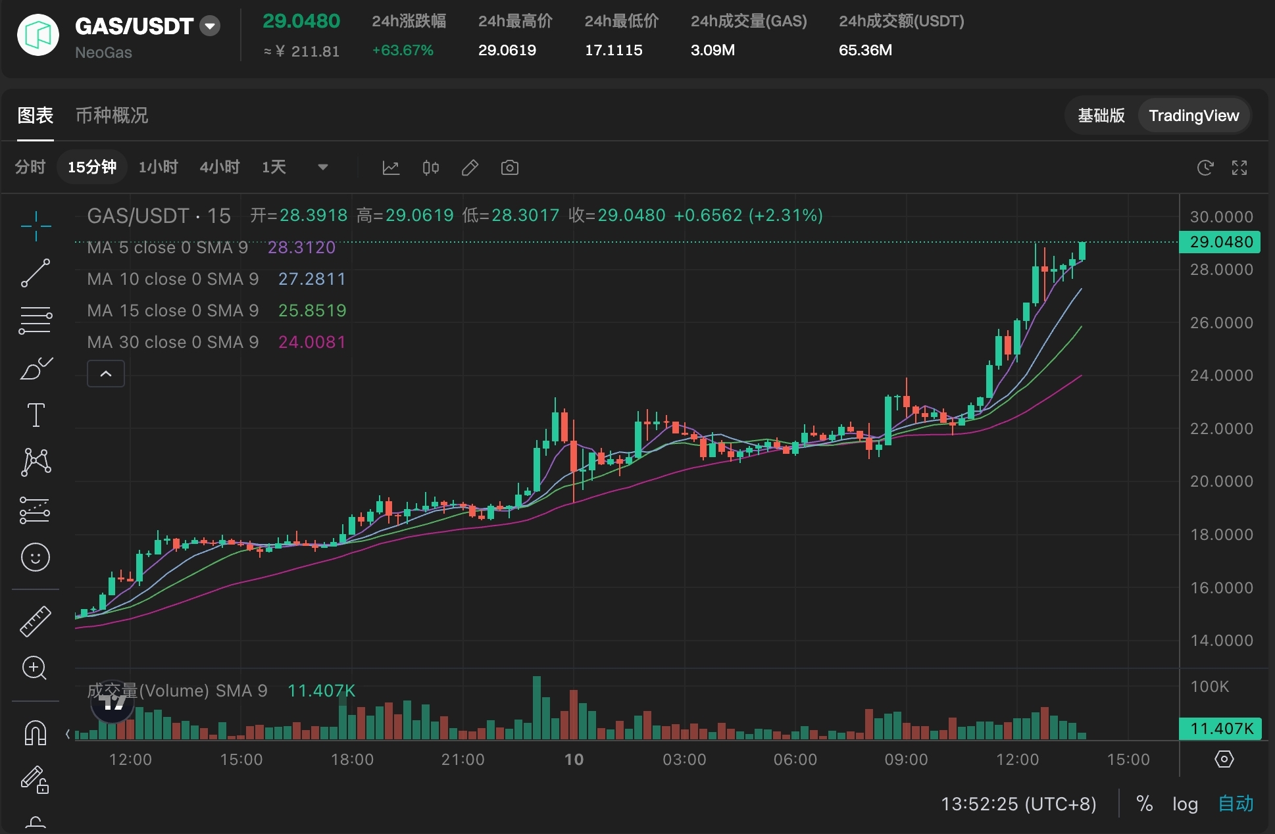Expand more time interval options
1275x834 pixels.
click(322, 167)
